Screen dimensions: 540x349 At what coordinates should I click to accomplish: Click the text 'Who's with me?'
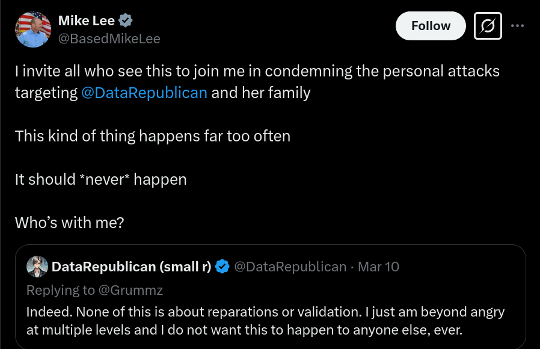[x=69, y=223]
